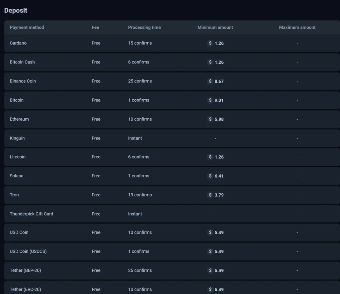Viewport: 340px width, 294px height.
Task: Select the dollar icon in the Tether (ERC-20) row
Action: pos(210,289)
